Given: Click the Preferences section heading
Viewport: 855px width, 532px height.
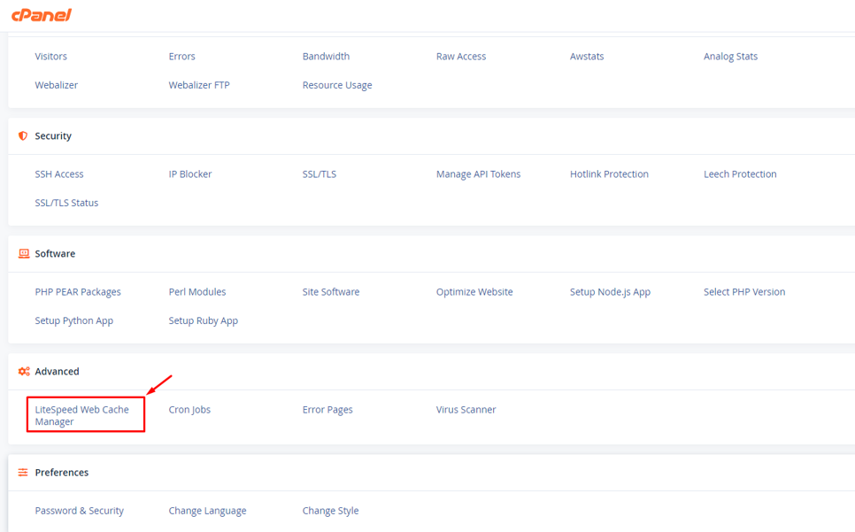Looking at the screenshot, I should click(x=62, y=472).
